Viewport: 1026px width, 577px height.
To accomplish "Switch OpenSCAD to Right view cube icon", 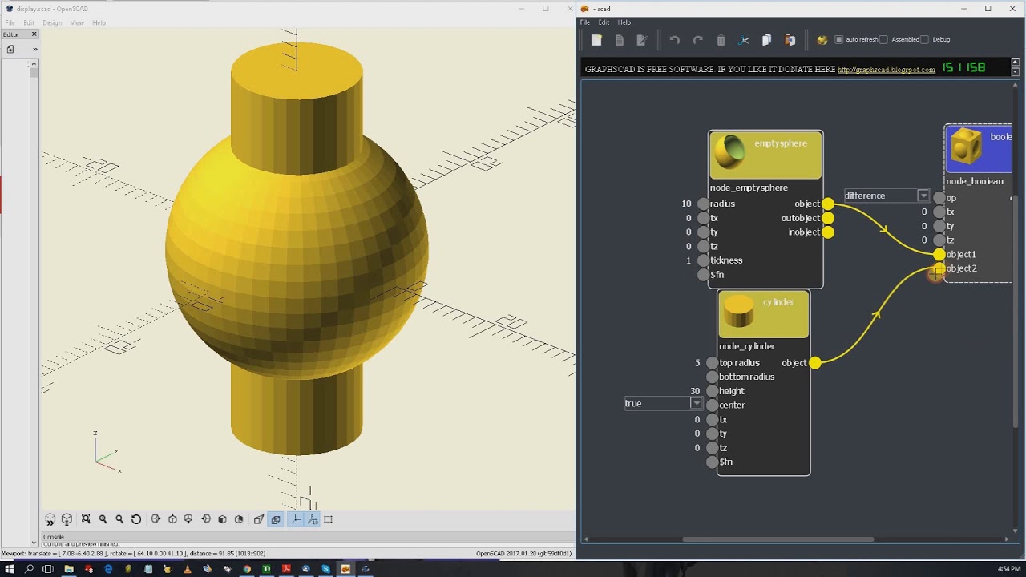I will point(156,519).
